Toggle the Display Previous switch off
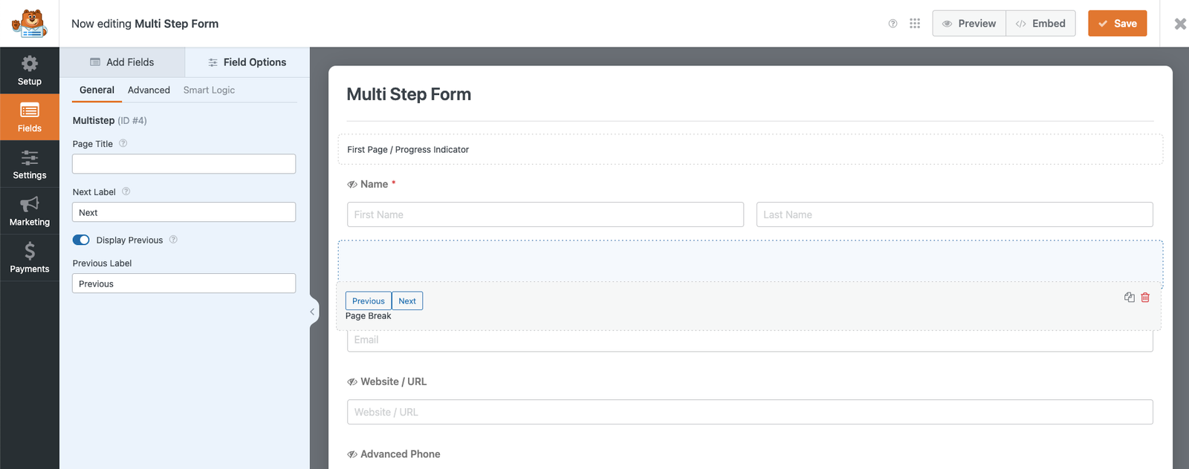 [81, 240]
